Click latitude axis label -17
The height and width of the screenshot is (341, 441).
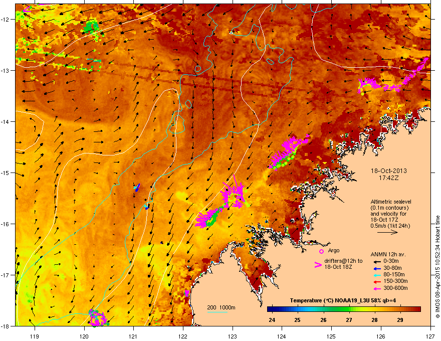click(6, 275)
